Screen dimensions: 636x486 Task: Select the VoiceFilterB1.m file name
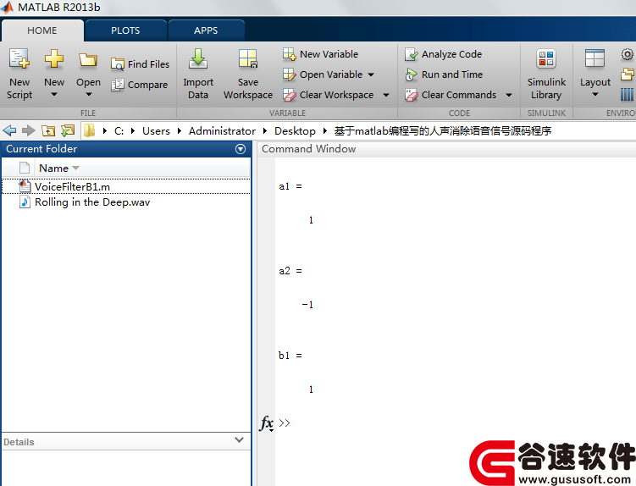72,186
